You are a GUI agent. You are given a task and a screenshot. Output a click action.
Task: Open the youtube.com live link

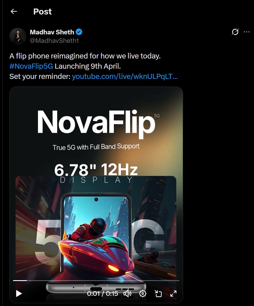pos(125,76)
